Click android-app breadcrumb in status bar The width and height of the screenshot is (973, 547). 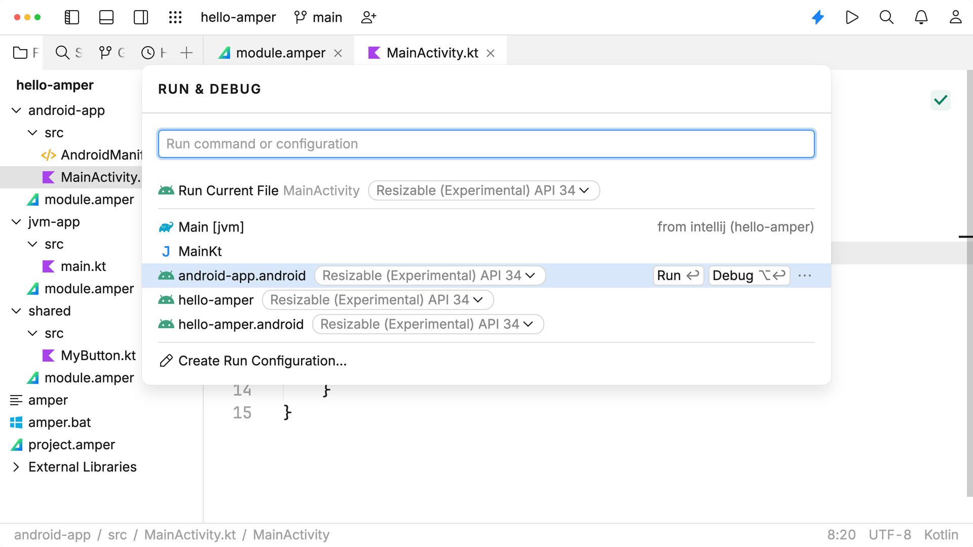click(x=52, y=535)
